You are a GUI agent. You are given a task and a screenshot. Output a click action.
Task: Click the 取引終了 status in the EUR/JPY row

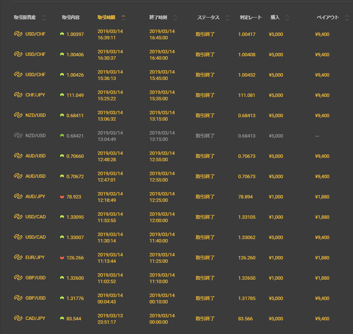(x=205, y=257)
